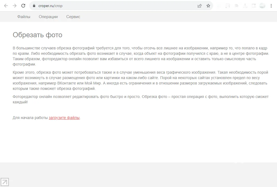
Task: Click the arrow icon in the bottom-left corner
Action: pos(5,182)
